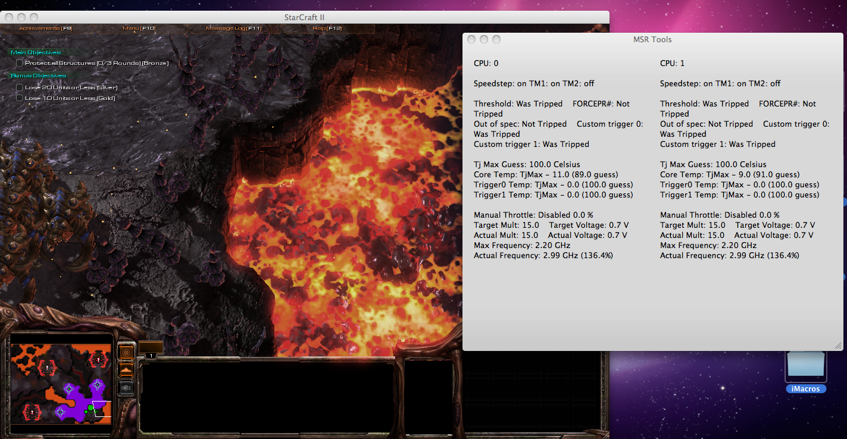Click 'Threshold: Was Tripped' under CPU: 0
This screenshot has width=847, height=439.
pyautogui.click(x=518, y=104)
